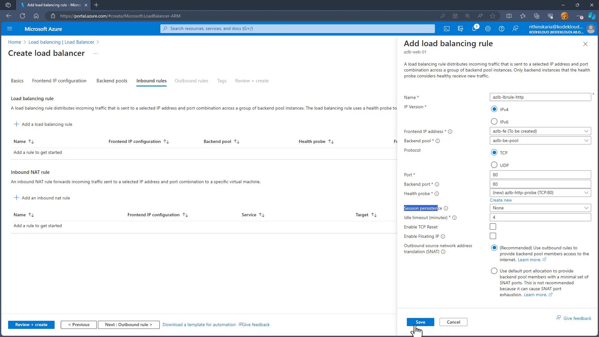
Task: Open the notifications bell
Action: coord(474,29)
